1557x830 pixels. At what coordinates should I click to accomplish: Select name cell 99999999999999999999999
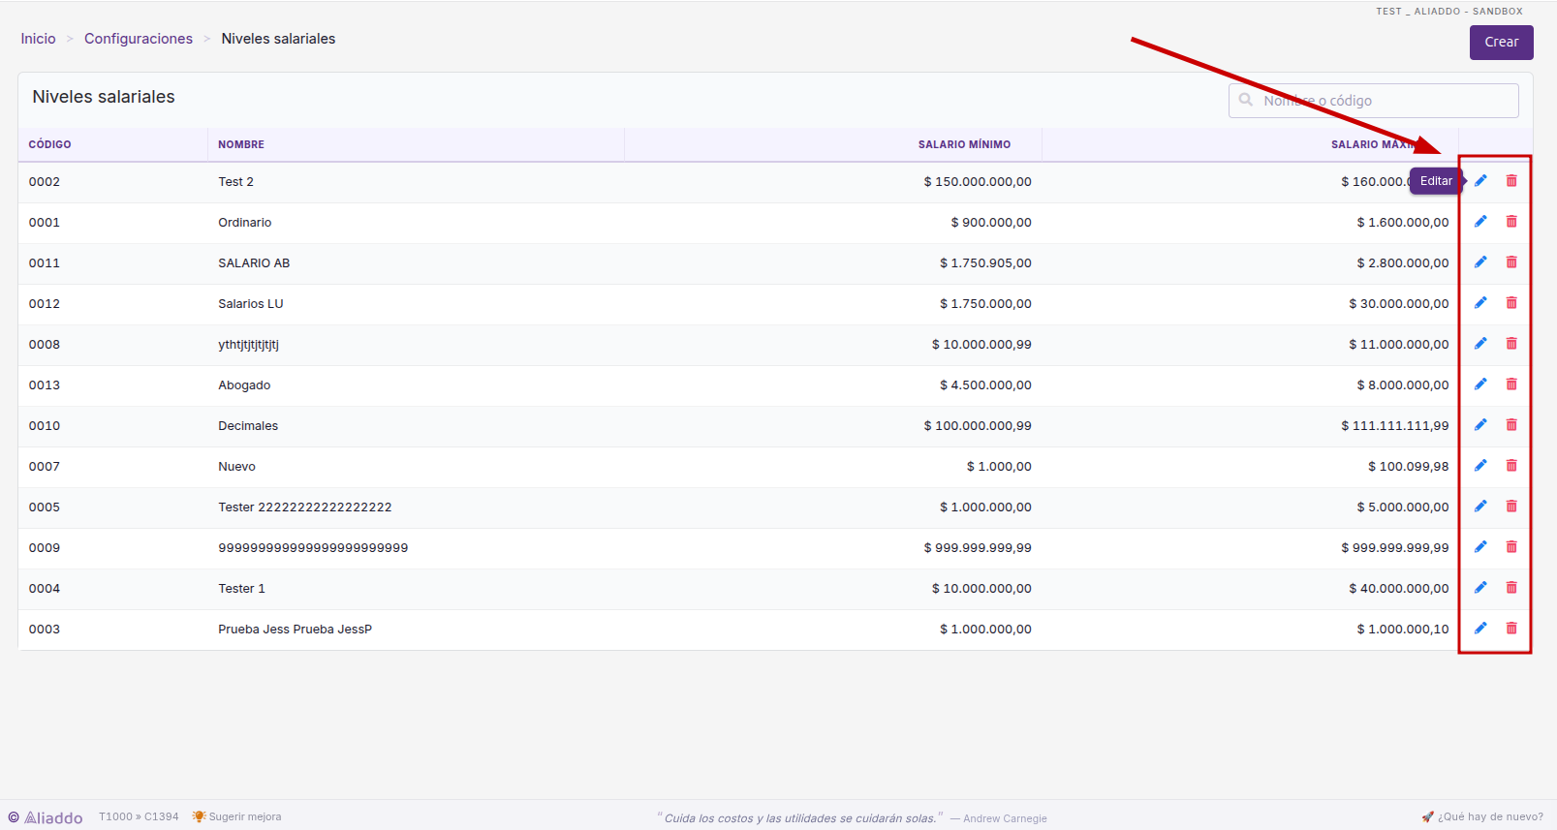click(x=313, y=548)
